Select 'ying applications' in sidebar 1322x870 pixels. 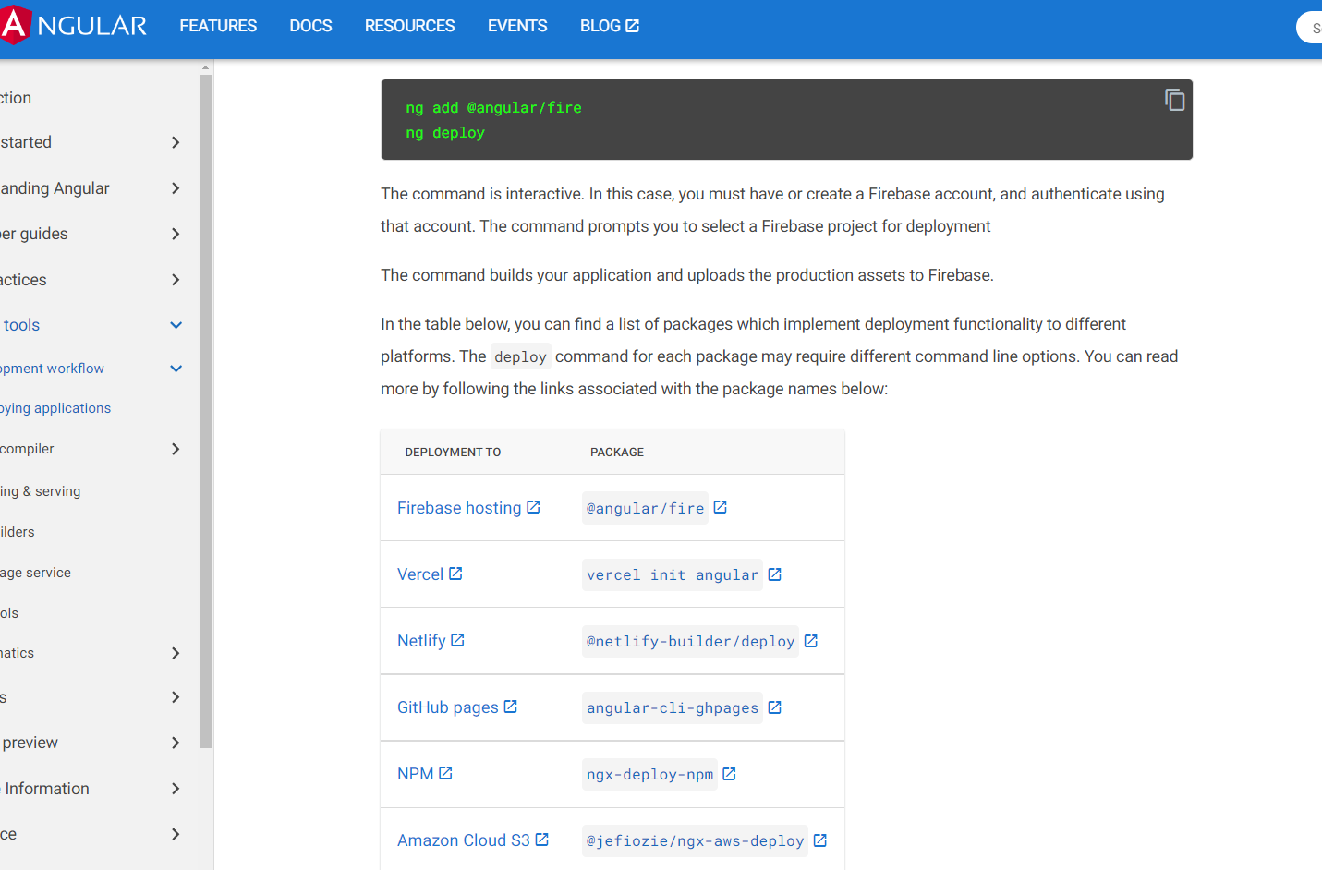tap(55, 408)
